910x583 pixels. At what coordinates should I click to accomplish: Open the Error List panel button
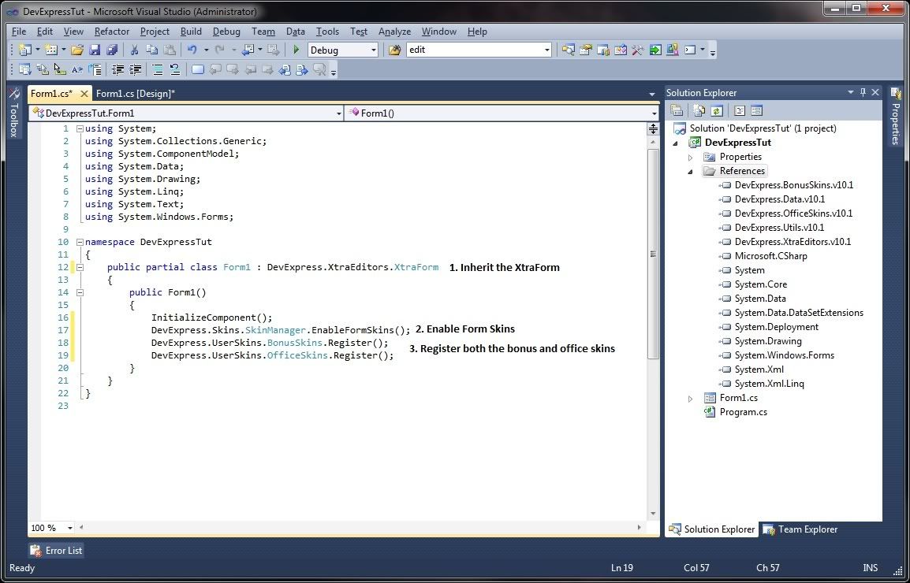(x=57, y=551)
